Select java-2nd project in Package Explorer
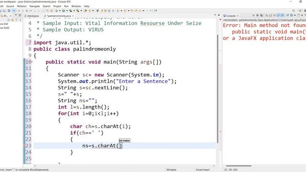306x172 pixels. [x=4, y=24]
